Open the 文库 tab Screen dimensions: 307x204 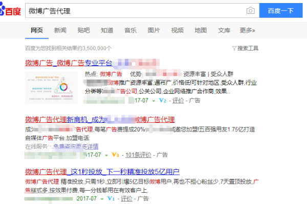(224, 30)
